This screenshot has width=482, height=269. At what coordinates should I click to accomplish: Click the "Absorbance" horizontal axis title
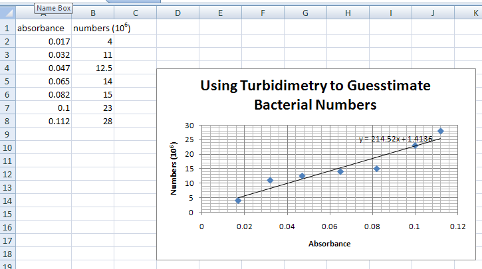point(329,244)
